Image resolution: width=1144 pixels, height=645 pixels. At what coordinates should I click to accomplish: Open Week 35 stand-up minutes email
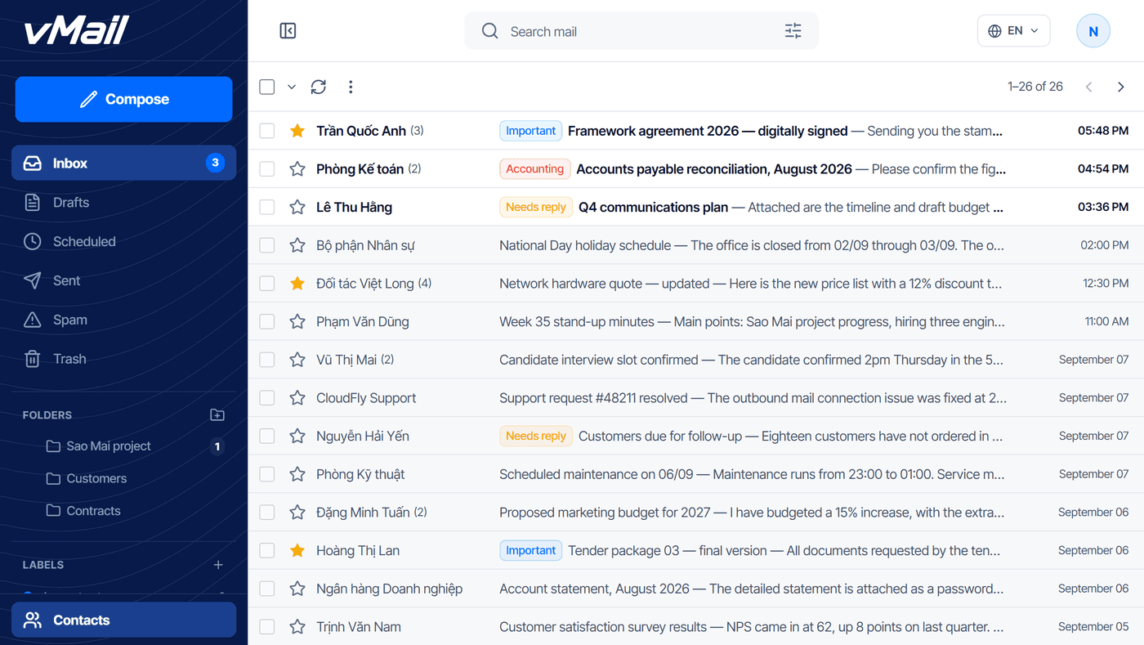695,322
